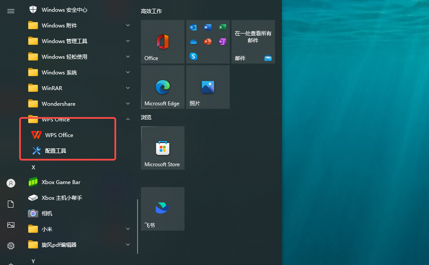The width and height of the screenshot is (429, 265).
Task: Click the Windows 系统 folder label
Action: (x=59, y=72)
